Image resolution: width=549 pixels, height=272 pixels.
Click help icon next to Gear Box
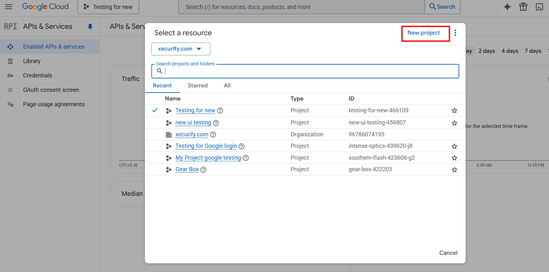(203, 170)
